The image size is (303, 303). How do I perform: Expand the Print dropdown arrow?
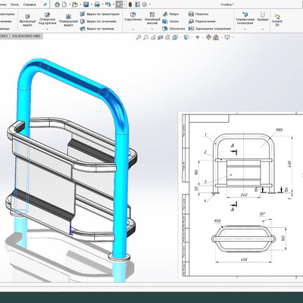pyautogui.click(x=102, y=5)
